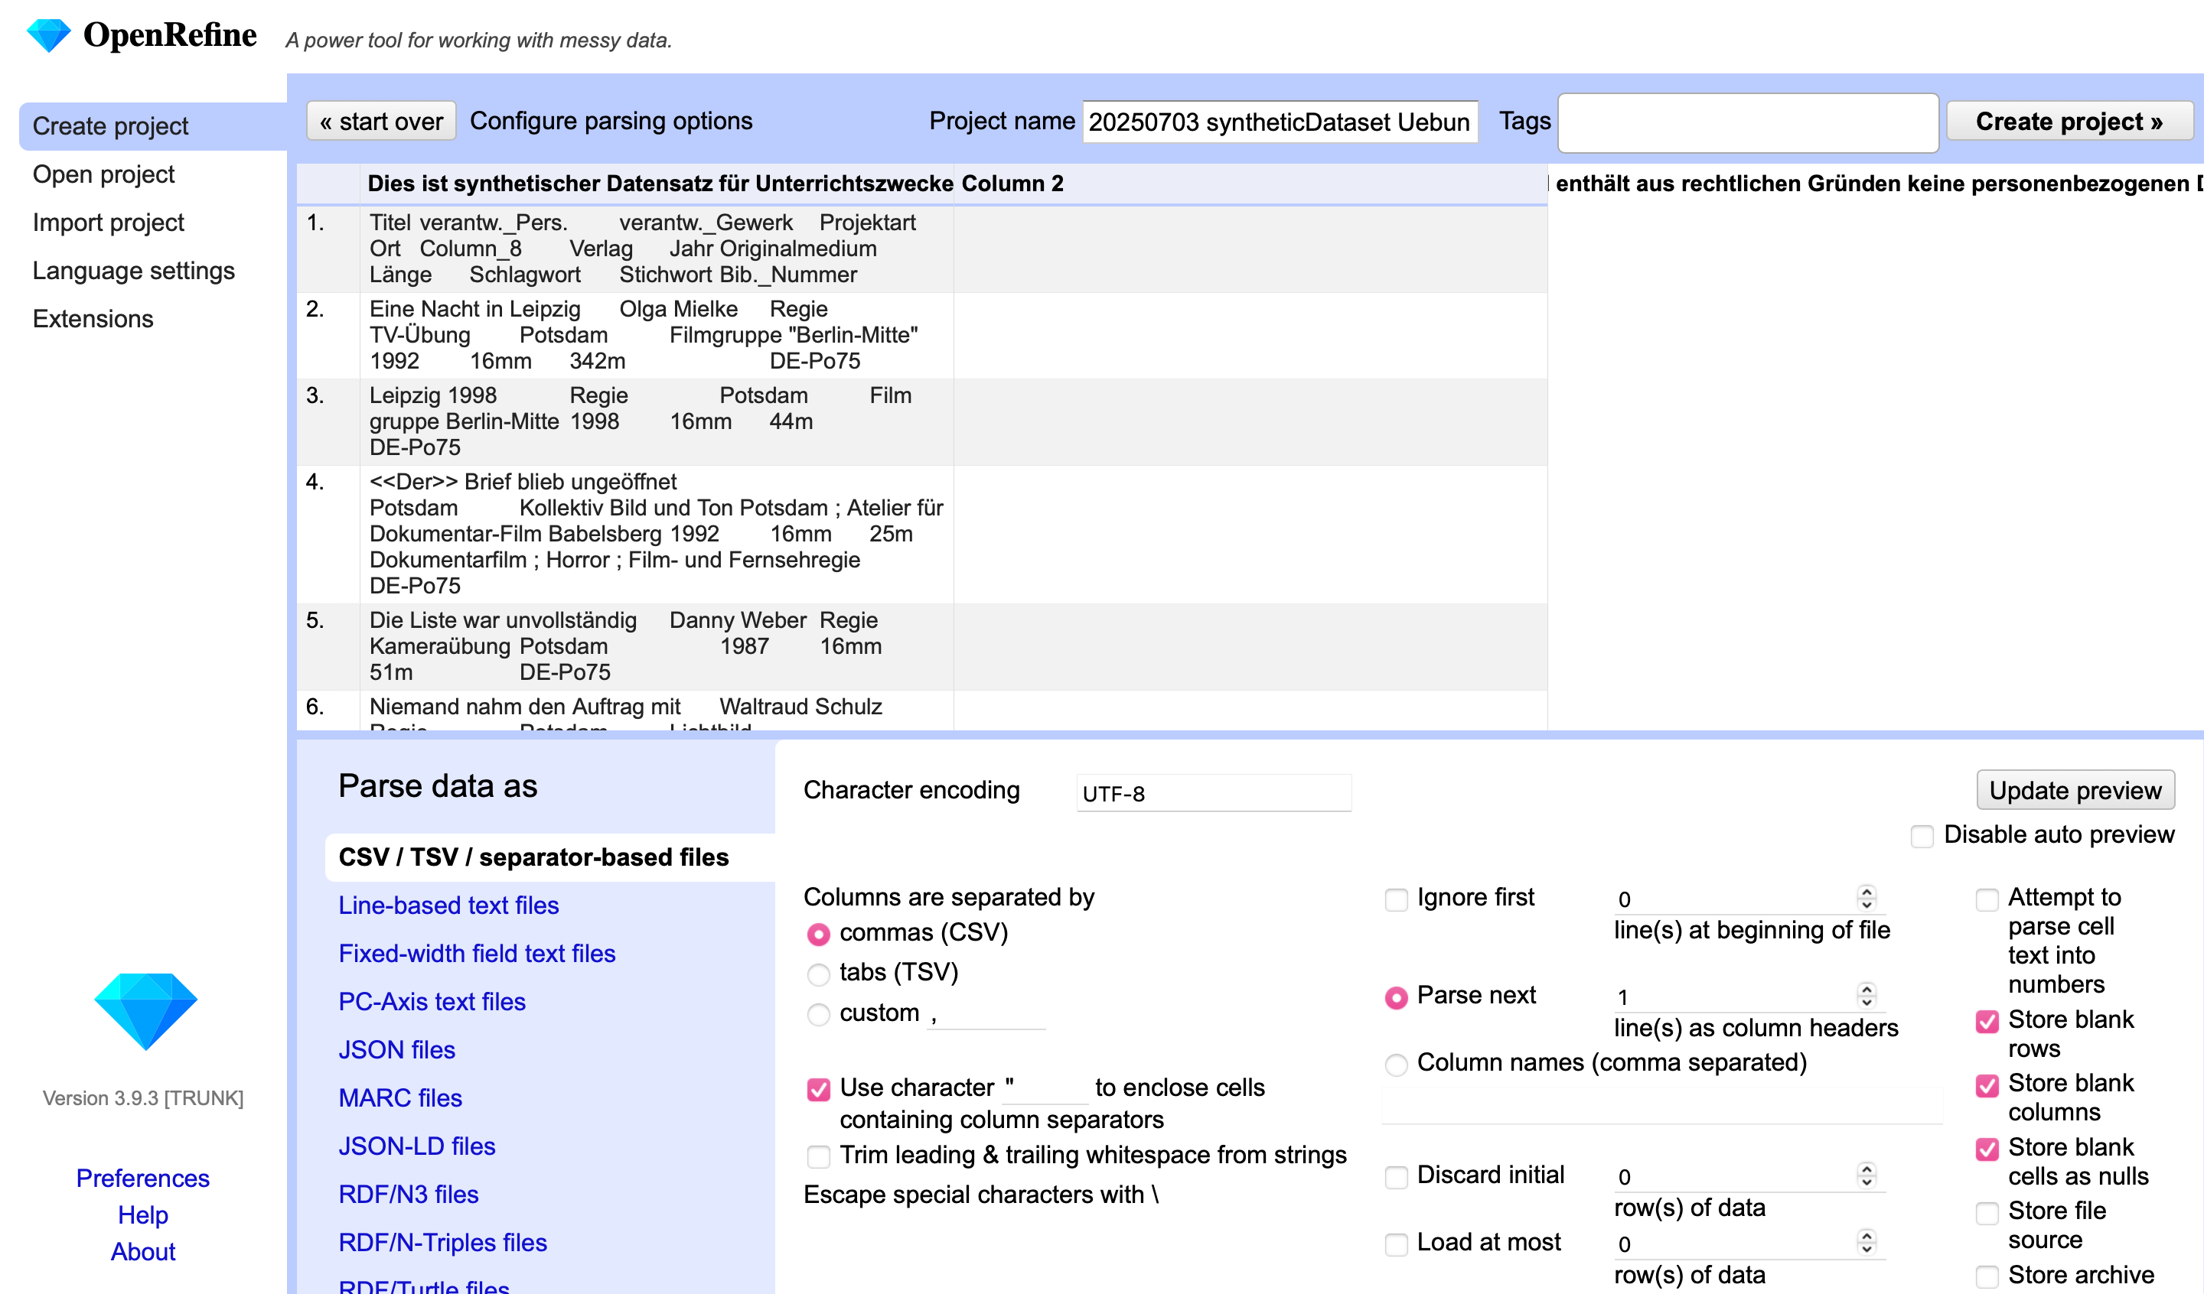The width and height of the screenshot is (2204, 1294).
Task: Enable Discard initial rows checkbox
Action: pos(1397,1177)
